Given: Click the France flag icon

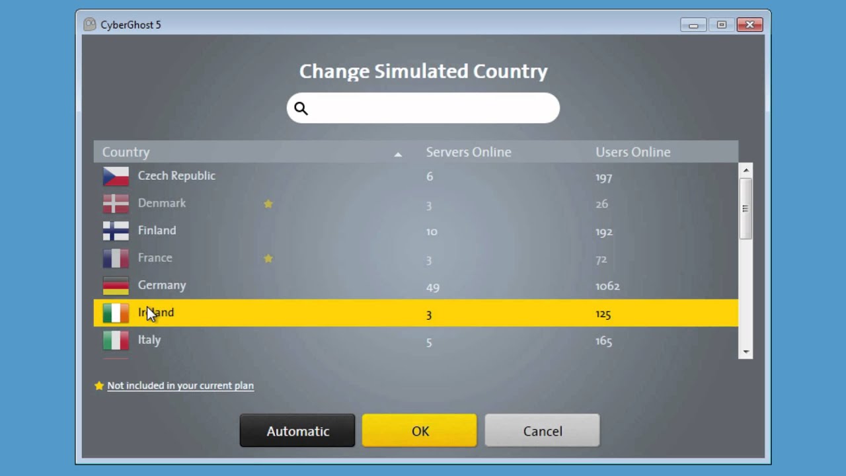Looking at the screenshot, I should pyautogui.click(x=116, y=258).
